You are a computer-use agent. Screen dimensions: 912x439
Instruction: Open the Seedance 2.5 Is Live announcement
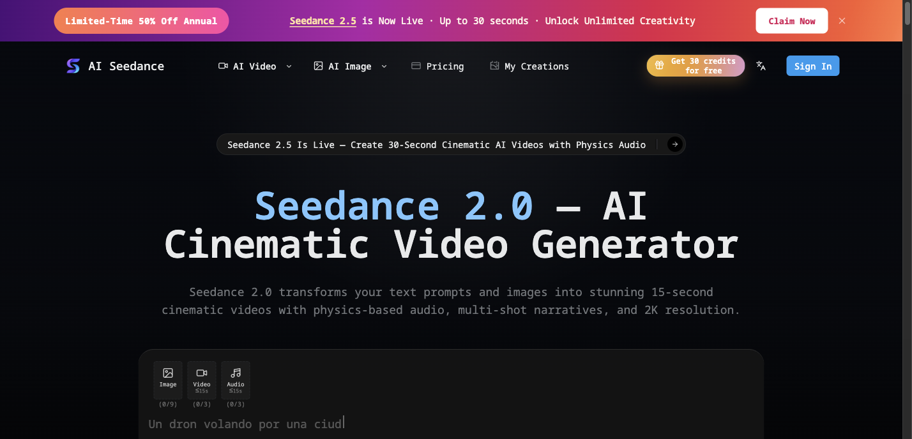point(451,144)
